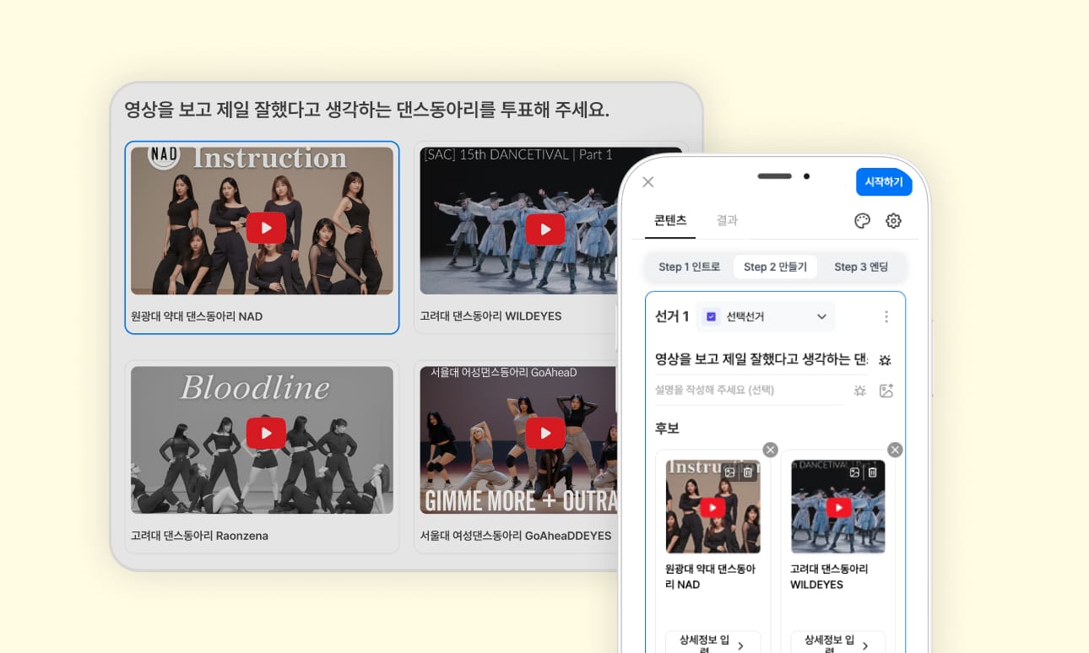Viewport: 1089px width, 653px height.
Task: Select poll option 서울대 여성댄스동아리 GoAheaD
Action: click(x=517, y=456)
